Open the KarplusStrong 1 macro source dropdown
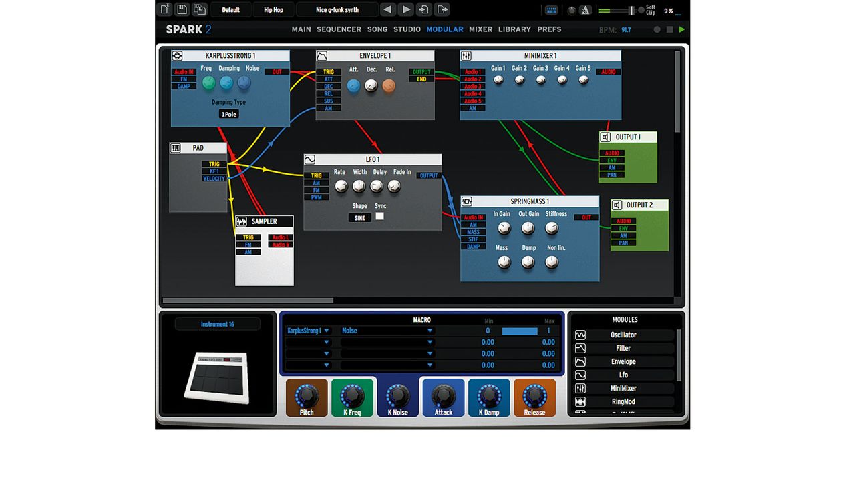This screenshot has height=480, width=855. (308, 331)
